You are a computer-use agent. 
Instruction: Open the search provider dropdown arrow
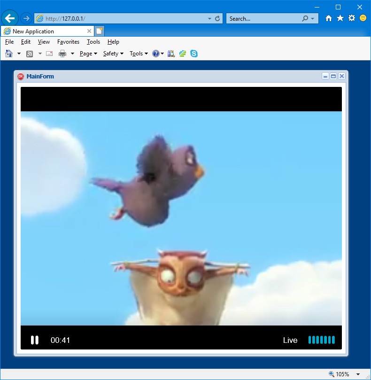(313, 19)
